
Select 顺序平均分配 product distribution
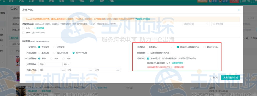click(x=74, y=53)
